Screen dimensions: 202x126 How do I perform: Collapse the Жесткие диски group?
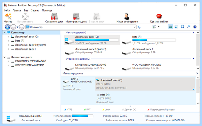tap(193, 33)
